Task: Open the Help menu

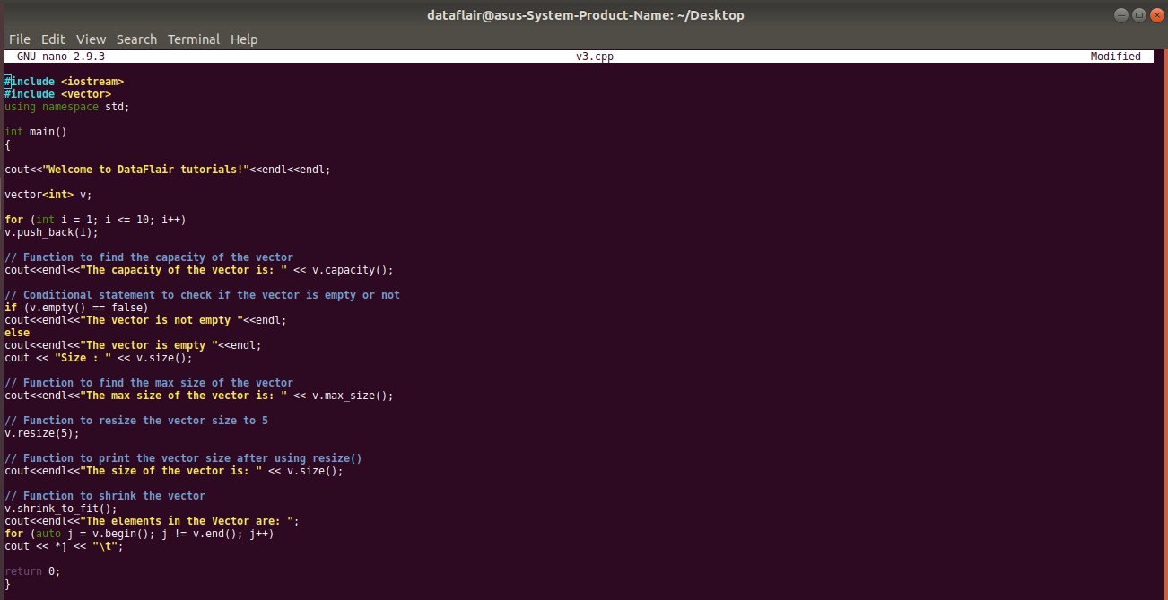Action: [243, 39]
